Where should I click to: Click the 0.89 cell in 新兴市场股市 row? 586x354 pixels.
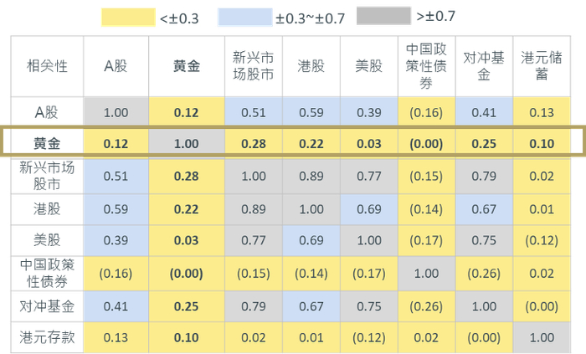pos(311,176)
